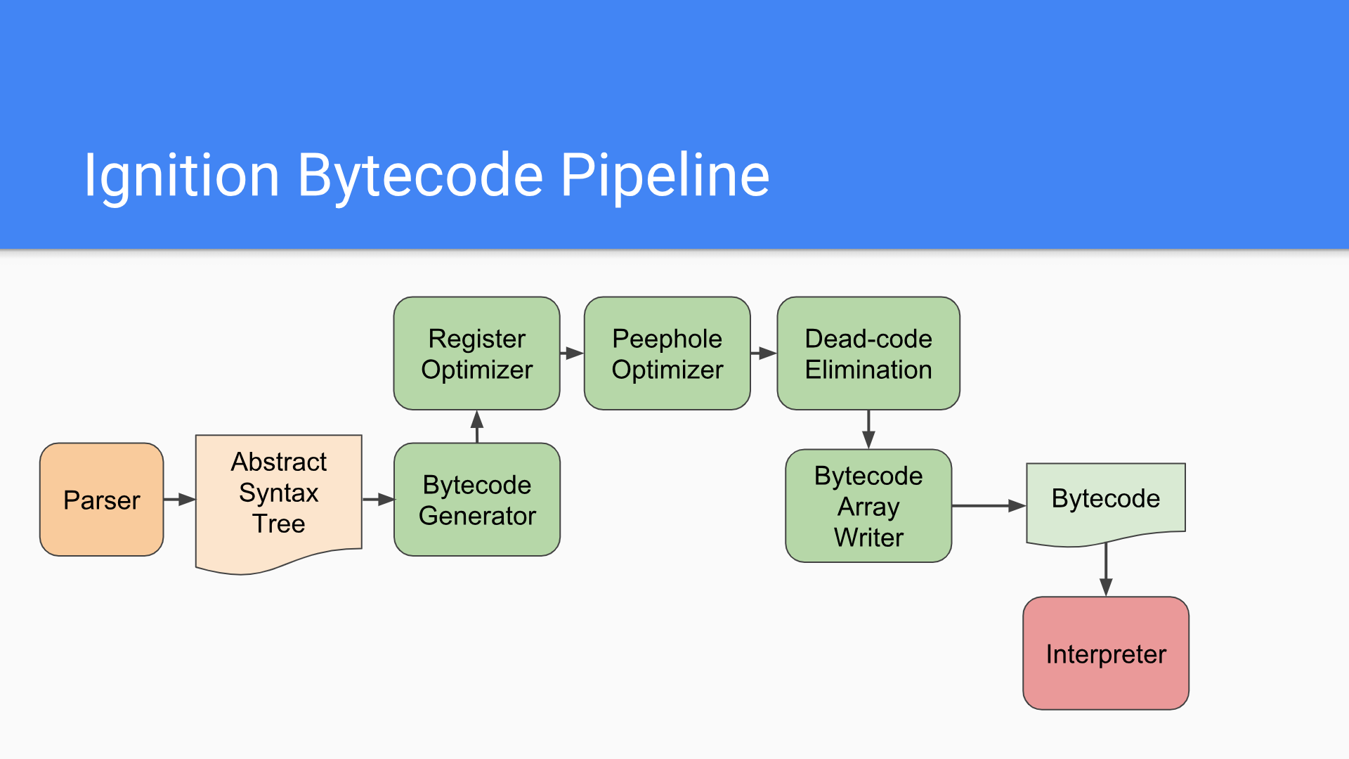This screenshot has height=759, width=1349.
Task: Click the word Pipeline in the title
Action: (x=664, y=175)
